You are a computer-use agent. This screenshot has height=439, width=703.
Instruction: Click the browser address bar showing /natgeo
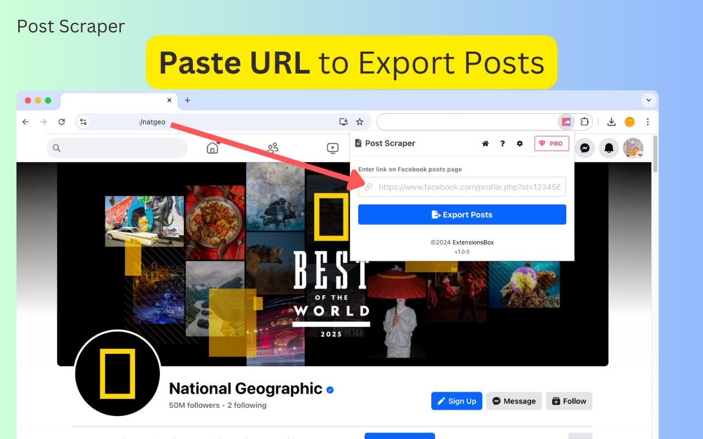point(223,122)
